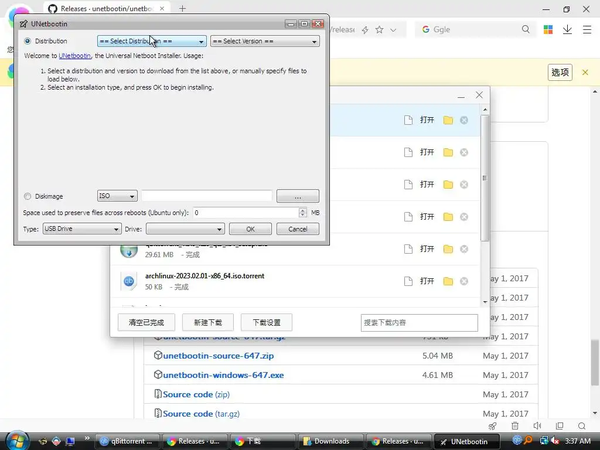Click the qb icon of archlinux torrent
This screenshot has width=600, height=450.
128,281
